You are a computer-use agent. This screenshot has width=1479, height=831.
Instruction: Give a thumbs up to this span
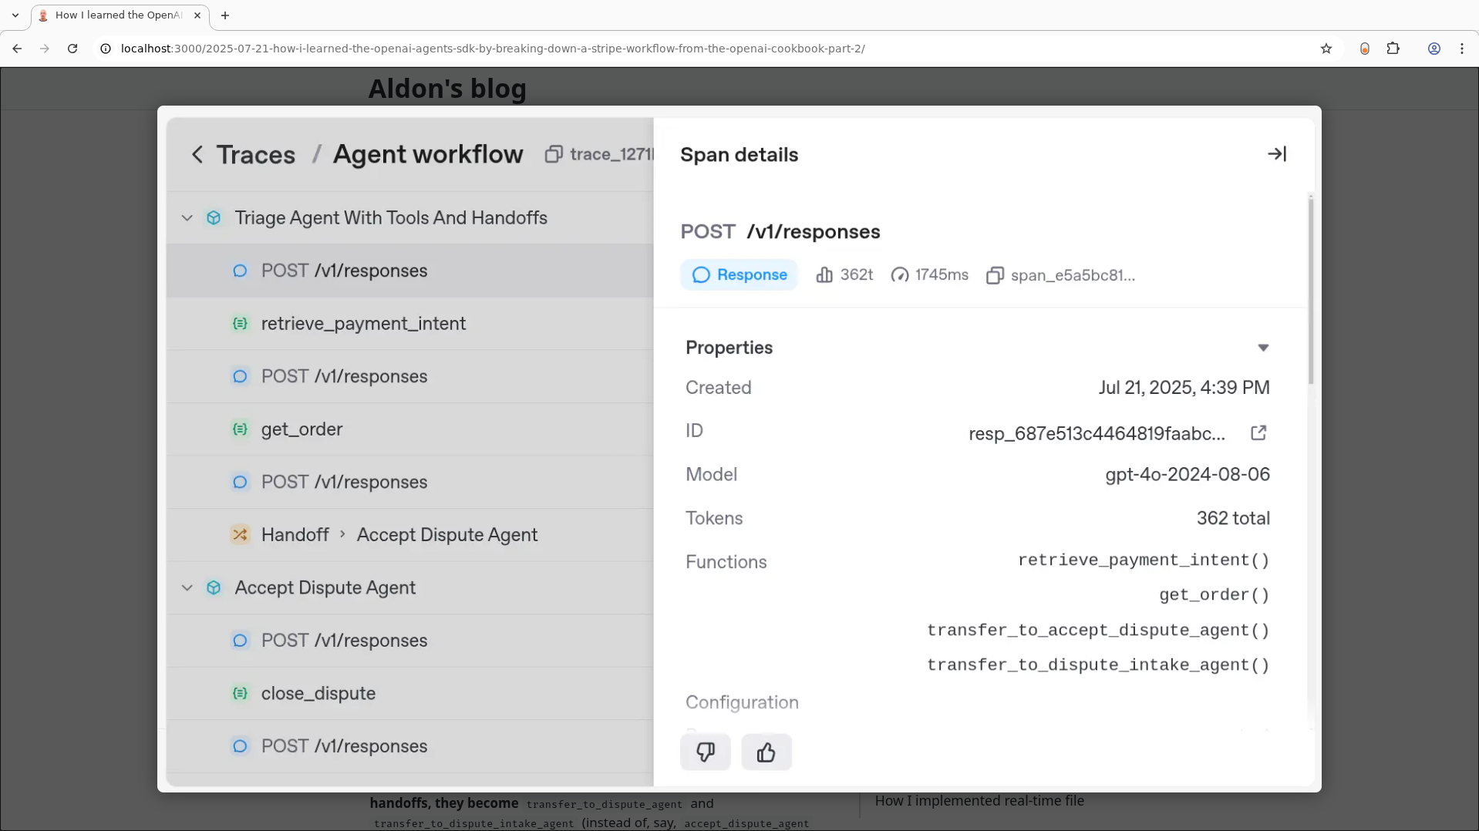766,752
